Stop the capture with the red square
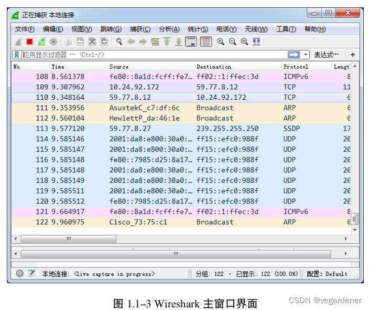This screenshot has width=370, height=310. pos(30,42)
